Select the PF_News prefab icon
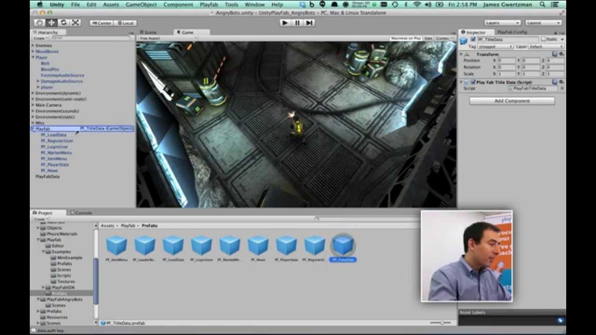 pos(258,245)
